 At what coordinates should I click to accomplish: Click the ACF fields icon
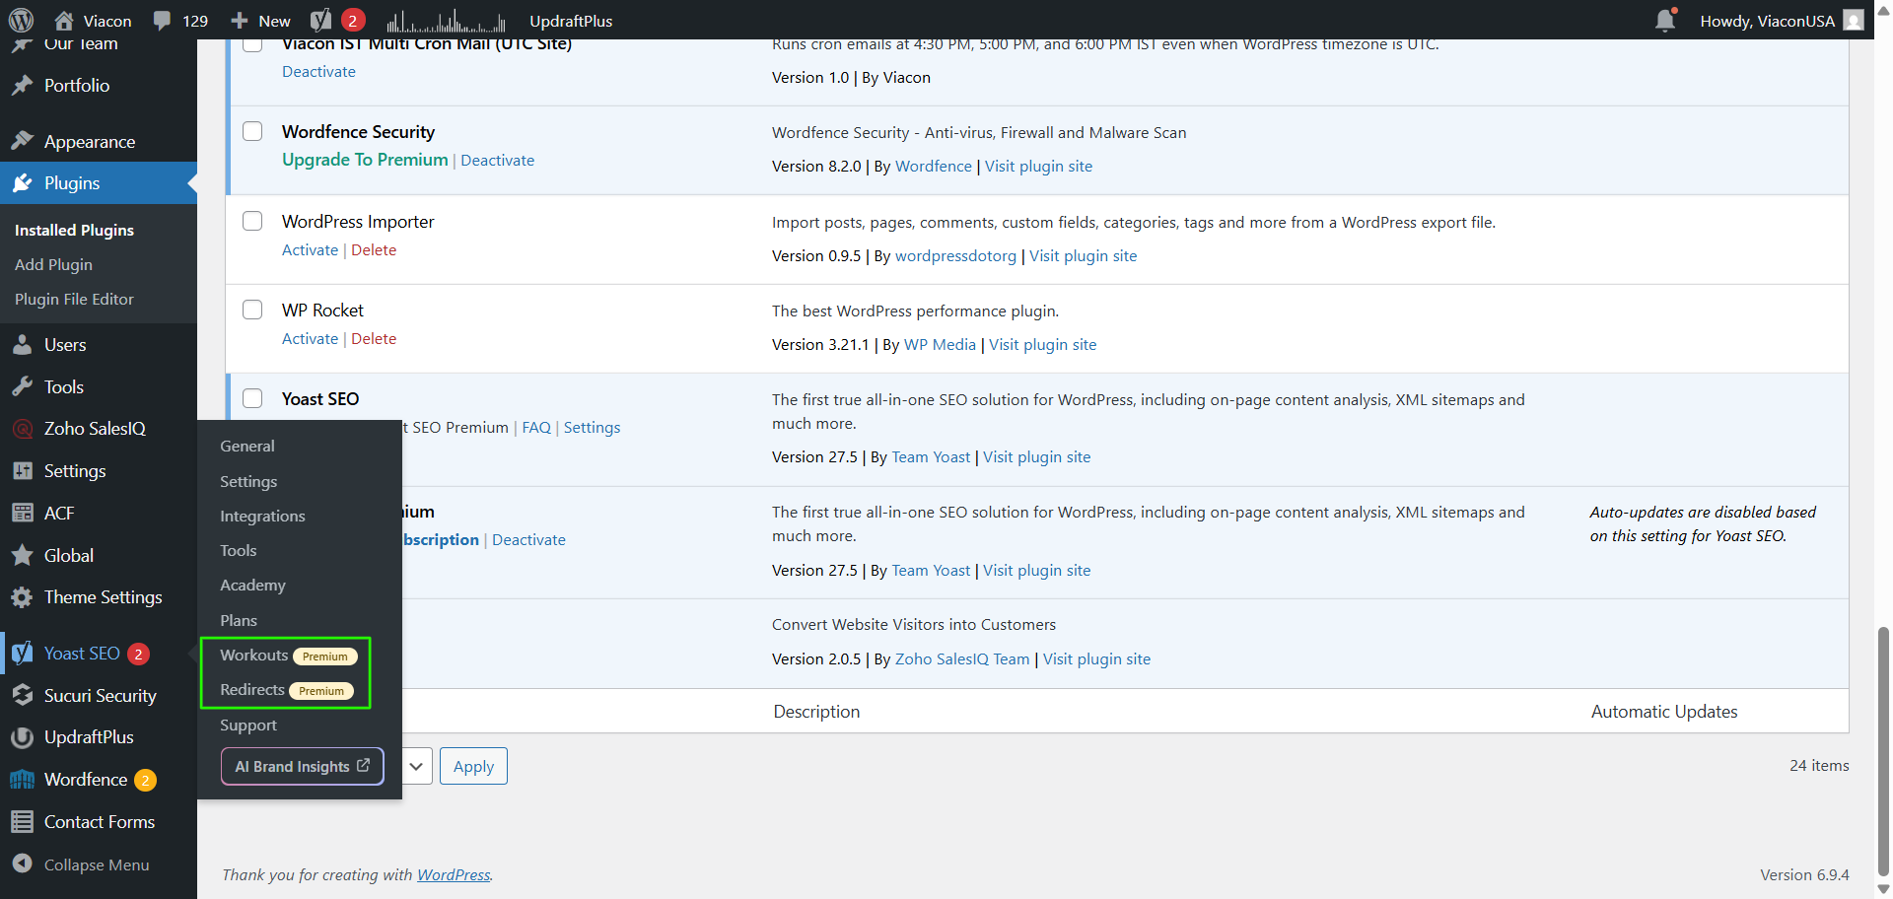(x=23, y=513)
